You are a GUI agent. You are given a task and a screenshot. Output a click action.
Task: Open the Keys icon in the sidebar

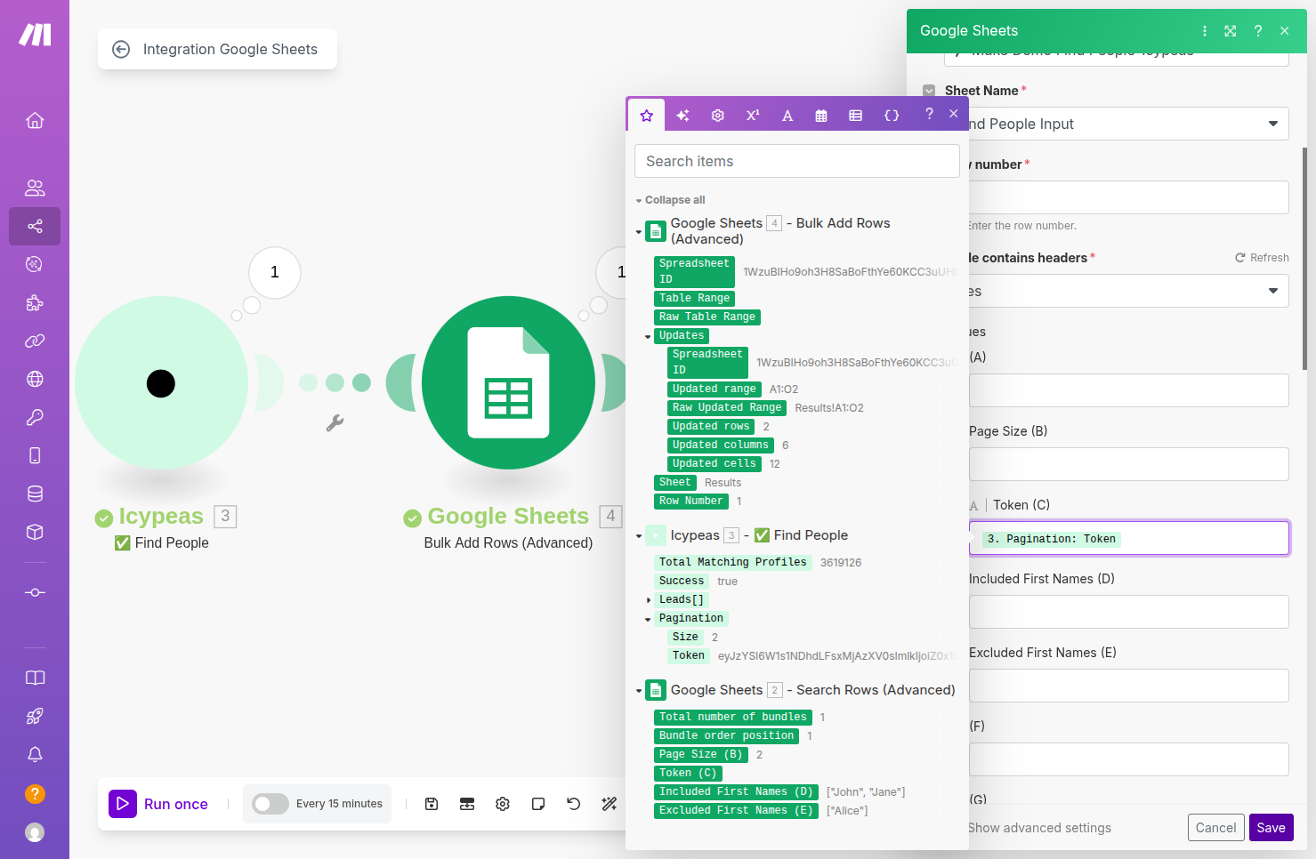point(35,417)
